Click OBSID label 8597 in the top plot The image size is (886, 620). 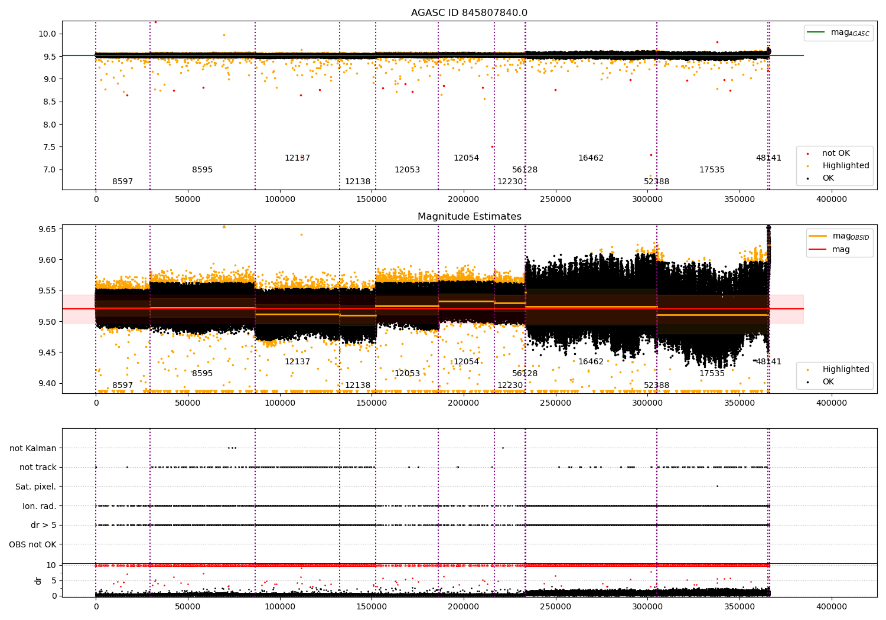[123, 181]
